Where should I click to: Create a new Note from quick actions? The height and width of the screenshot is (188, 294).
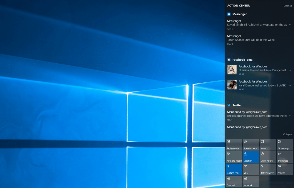pyautogui.click(x=268, y=145)
